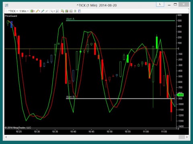Click the -1300 price axis label
Viewport: 193px width, 144px height.
click(180, 121)
